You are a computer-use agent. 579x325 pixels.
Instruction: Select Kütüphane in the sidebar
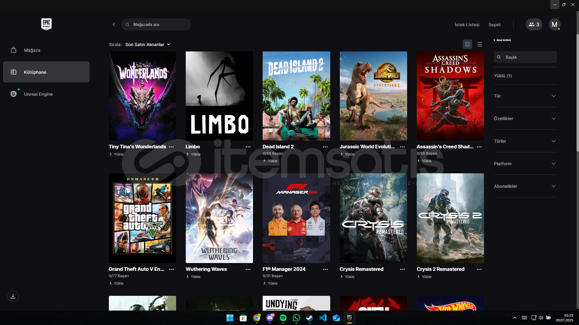click(46, 72)
